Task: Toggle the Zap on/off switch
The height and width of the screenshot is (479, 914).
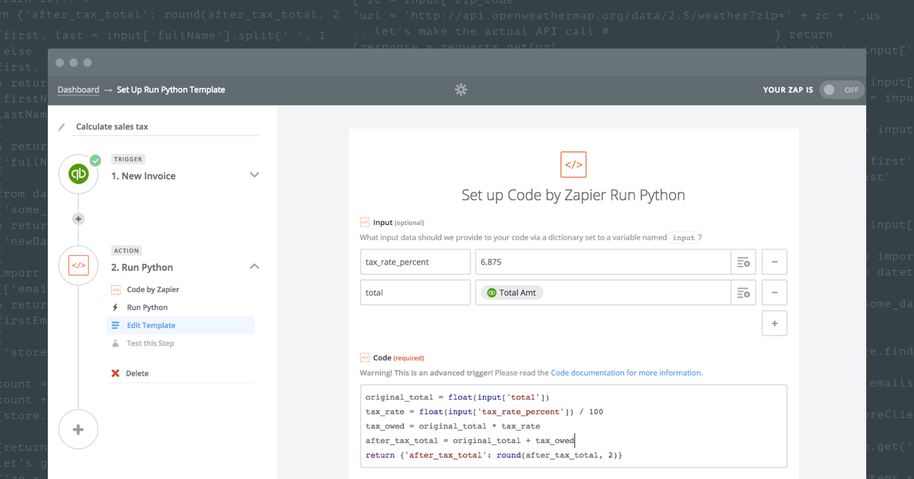Action: pyautogui.click(x=842, y=90)
